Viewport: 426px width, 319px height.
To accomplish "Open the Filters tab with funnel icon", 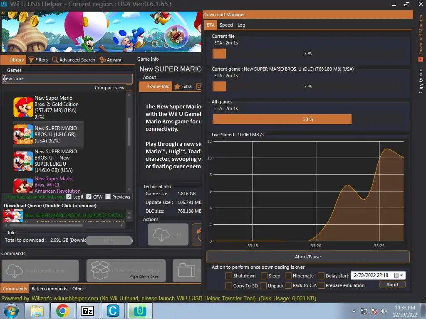I will pos(38,60).
